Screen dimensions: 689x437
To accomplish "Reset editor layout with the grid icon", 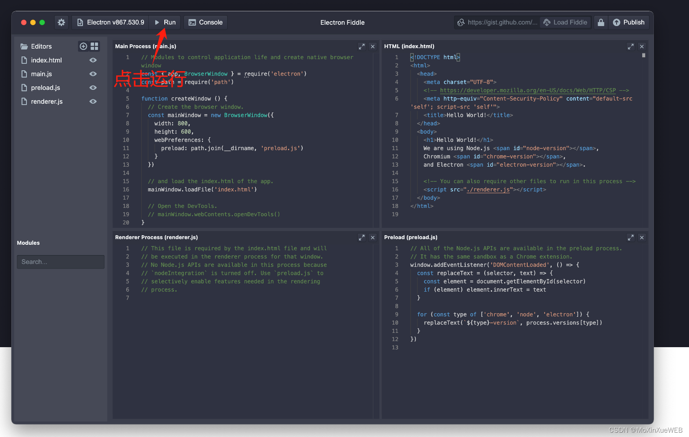I will click(95, 46).
